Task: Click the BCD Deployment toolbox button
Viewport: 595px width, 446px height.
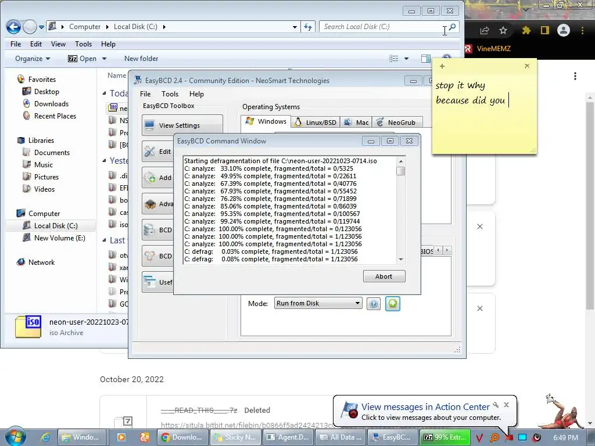Action: point(158,256)
